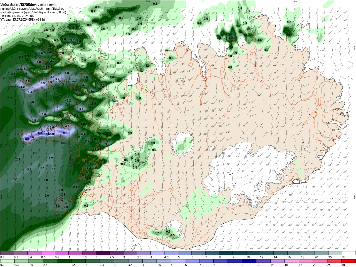
Task: Click the bright magenta 0.5 snow legend swatch
Action: 48,253
